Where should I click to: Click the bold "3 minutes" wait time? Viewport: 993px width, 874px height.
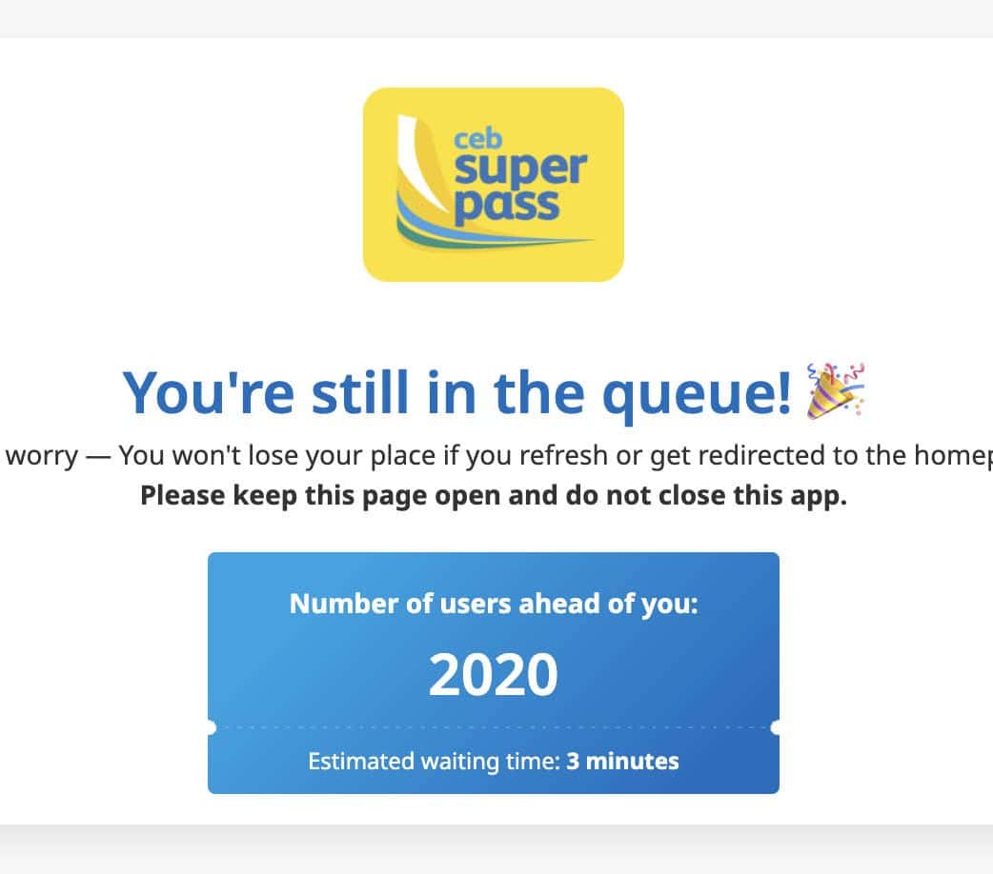click(x=622, y=762)
